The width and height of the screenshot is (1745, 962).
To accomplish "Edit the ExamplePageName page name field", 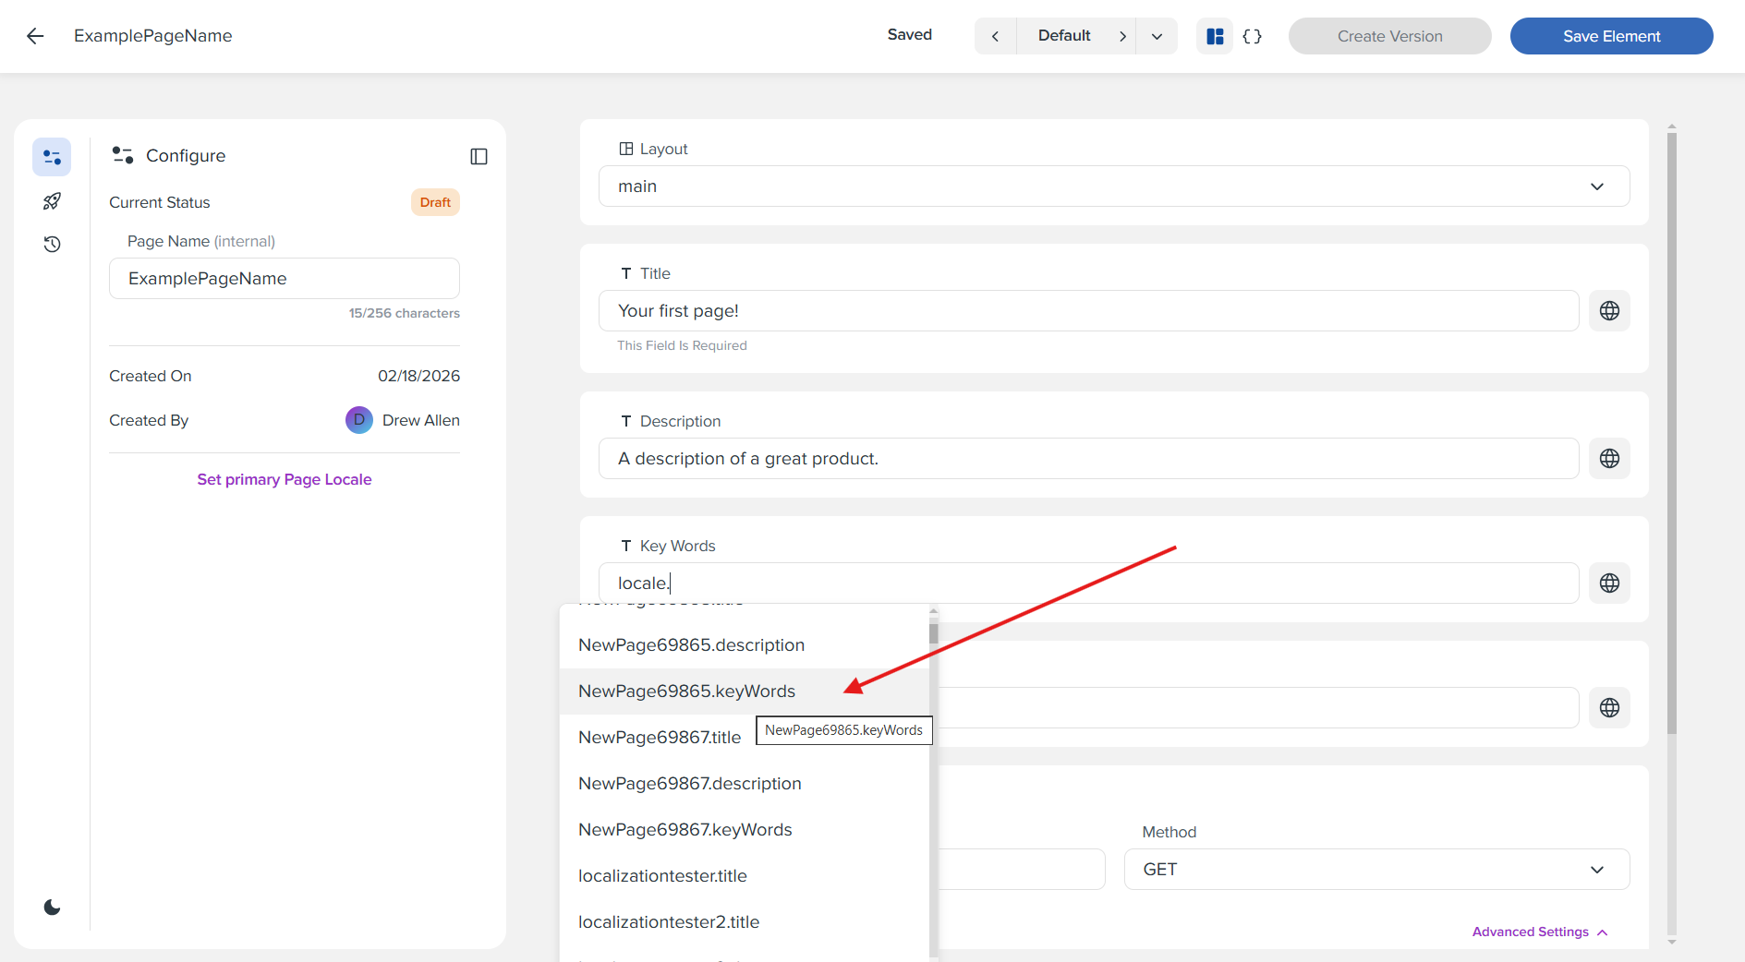I will pos(284,278).
